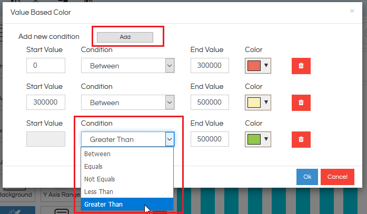Image resolution: width=367 pixels, height=214 pixels.
Task: Choose Greater Than from the condition list
Action: [127, 205]
